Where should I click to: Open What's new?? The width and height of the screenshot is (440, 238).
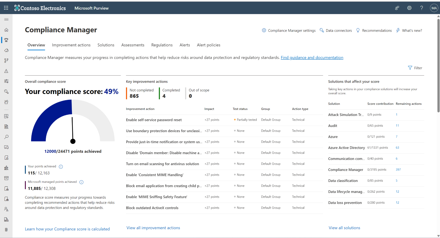(x=409, y=31)
